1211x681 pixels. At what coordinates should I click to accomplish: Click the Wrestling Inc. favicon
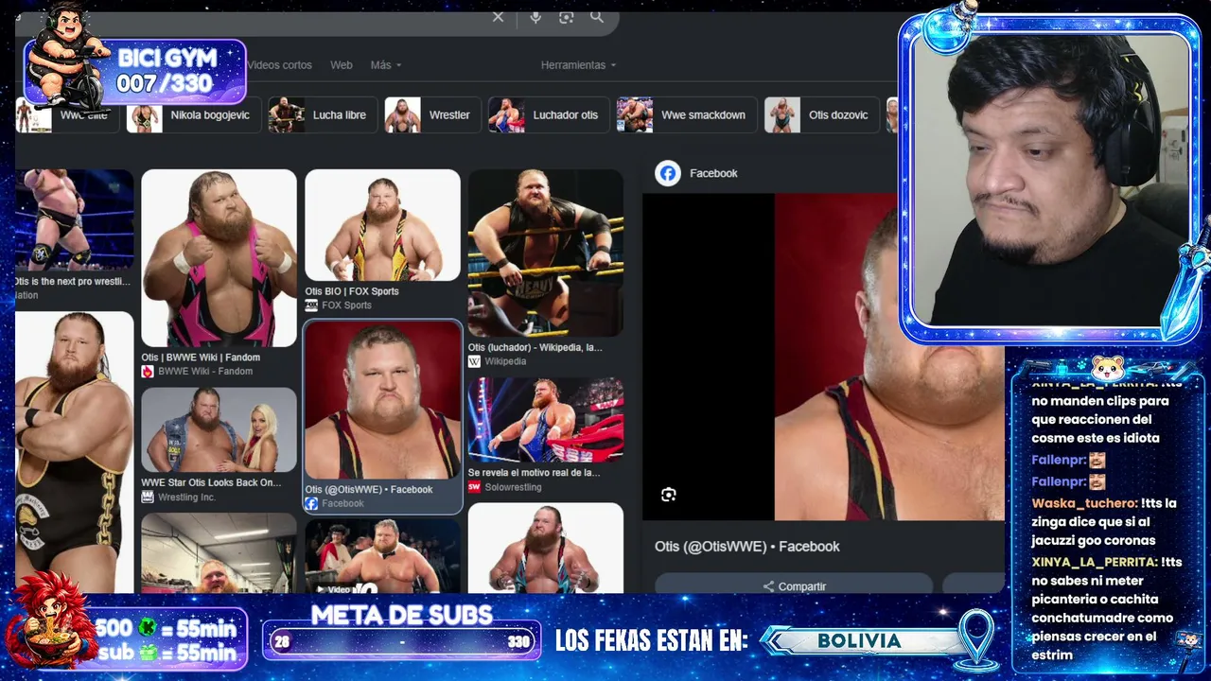click(x=148, y=497)
